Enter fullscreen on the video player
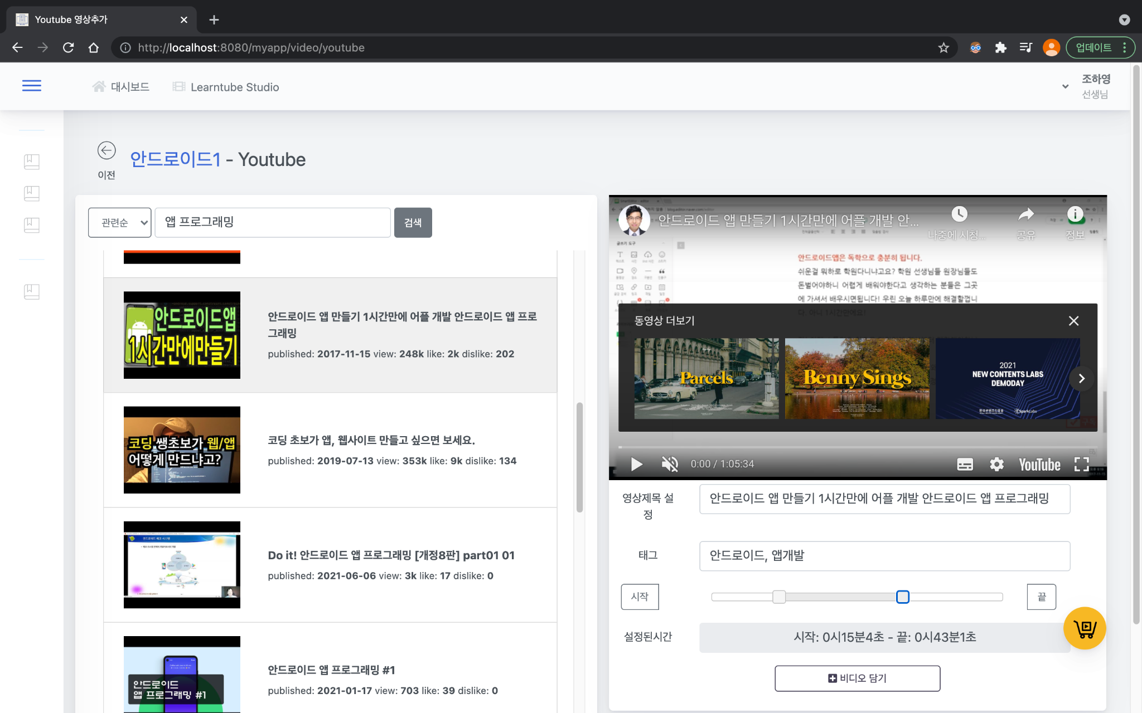This screenshot has width=1142, height=713. pos(1081,464)
